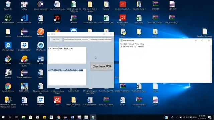Open Microsoft Store from the taskbar
Image resolution: width=214 pixels, height=120 pixels.
[x=31, y=117]
